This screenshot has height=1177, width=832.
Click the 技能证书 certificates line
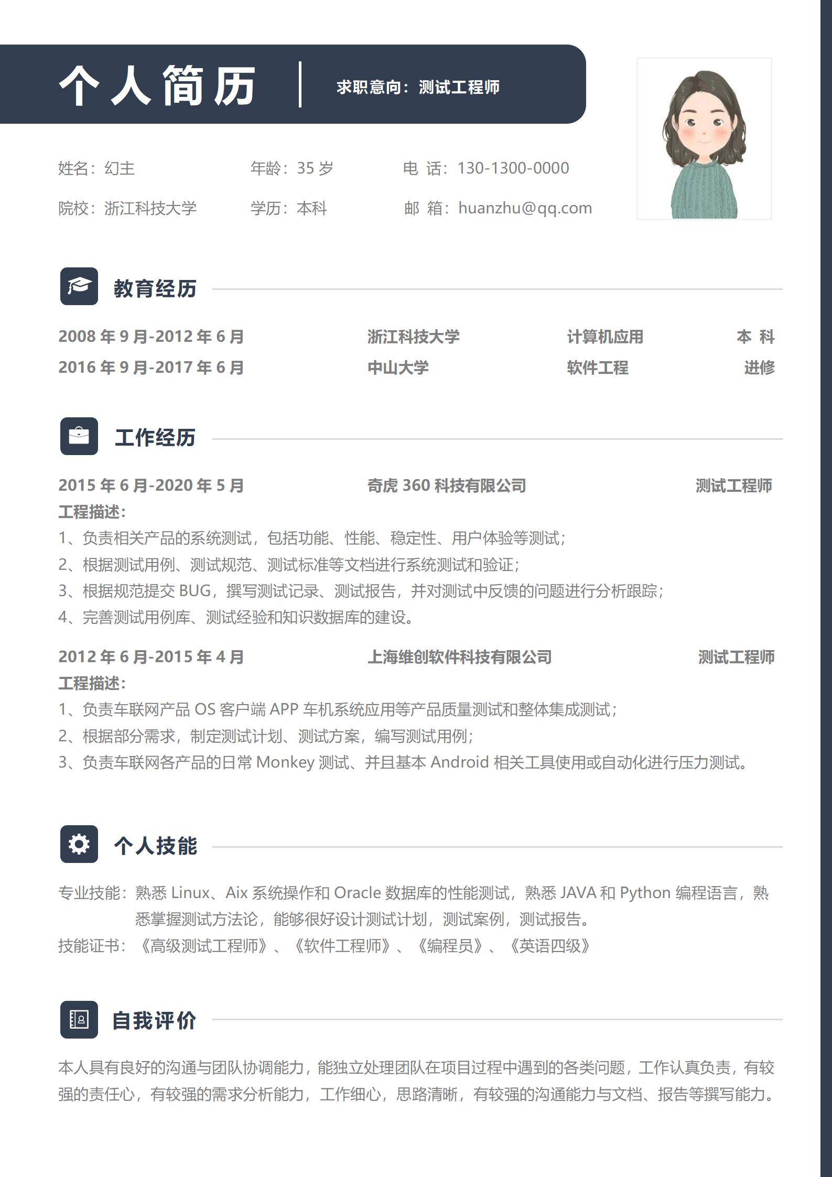pyautogui.click(x=325, y=946)
